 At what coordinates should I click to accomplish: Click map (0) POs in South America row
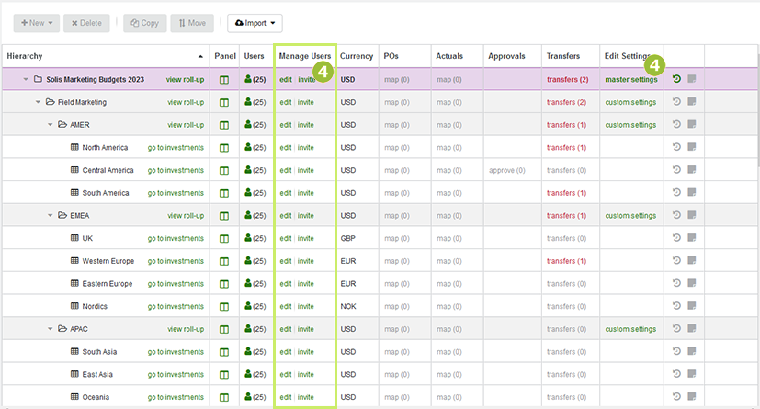[396, 193]
